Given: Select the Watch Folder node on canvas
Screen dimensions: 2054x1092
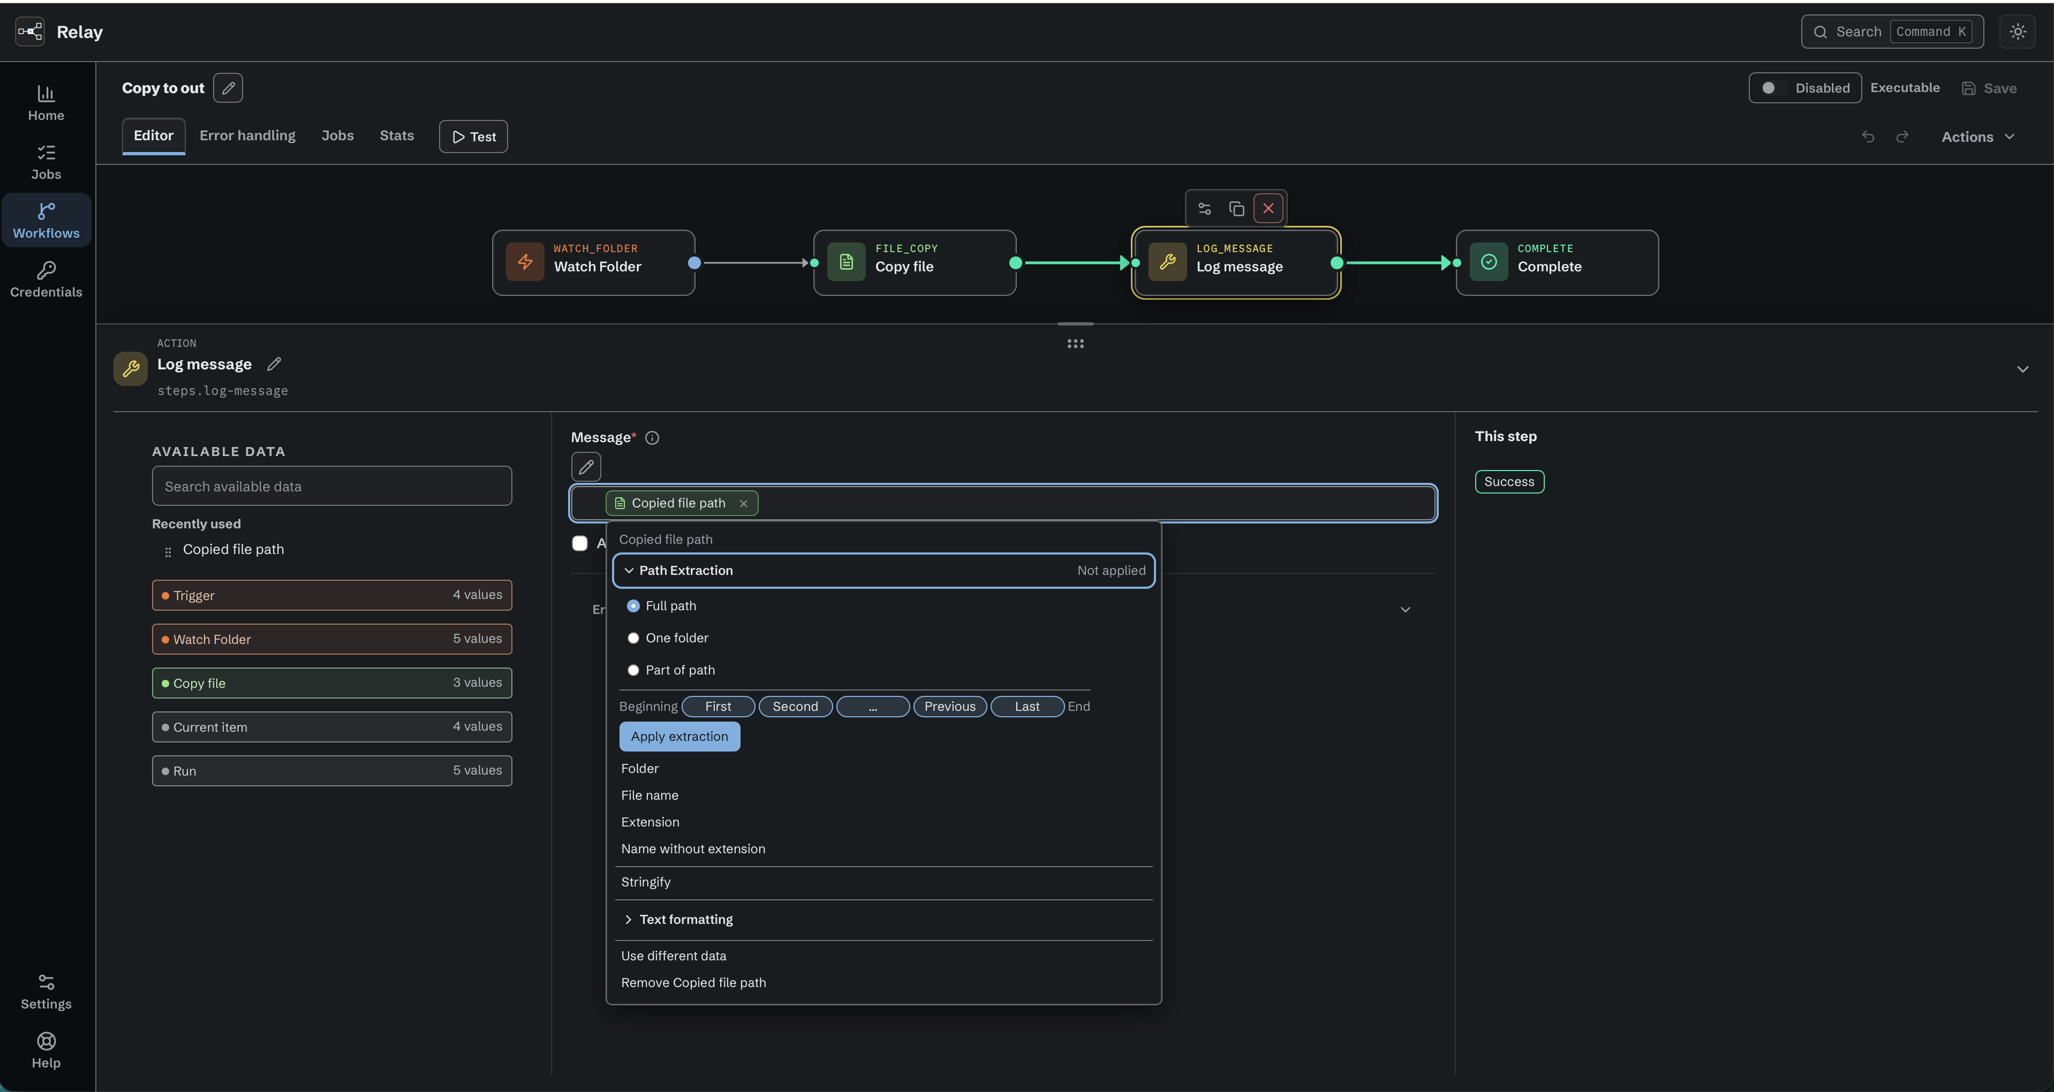Looking at the screenshot, I should tap(593, 263).
